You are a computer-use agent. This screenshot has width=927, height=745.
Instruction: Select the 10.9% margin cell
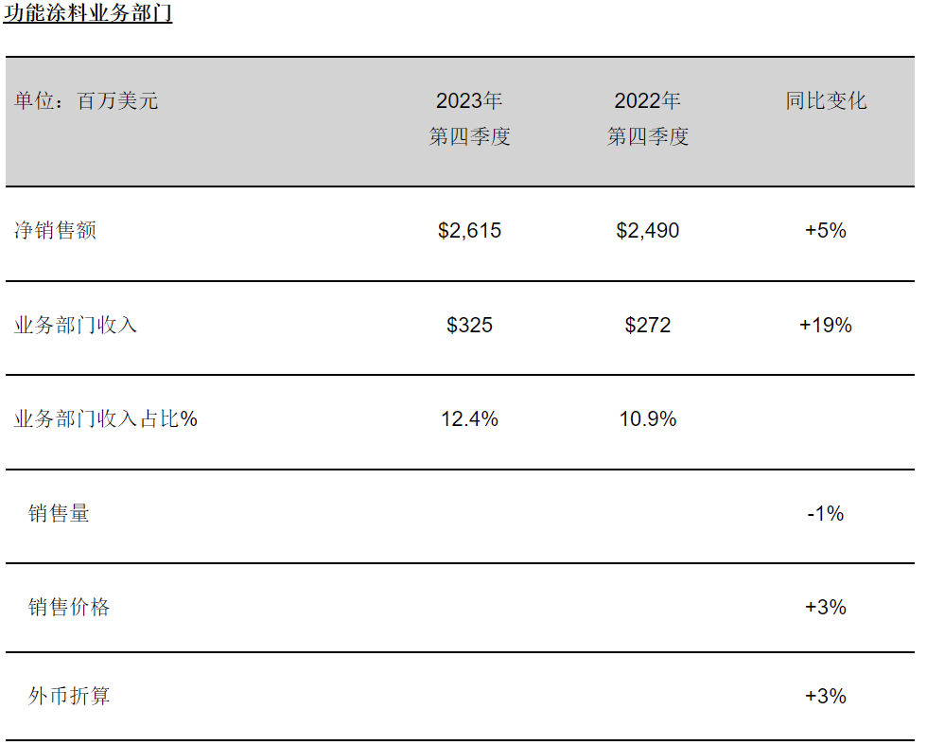pyautogui.click(x=647, y=419)
